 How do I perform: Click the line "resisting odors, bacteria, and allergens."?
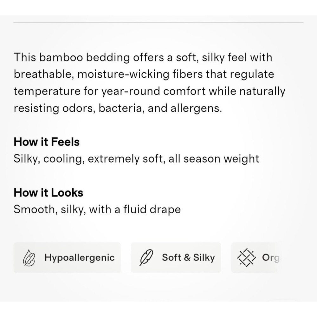[x=118, y=108]
